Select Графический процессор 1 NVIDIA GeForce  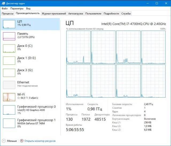[x=30, y=123]
